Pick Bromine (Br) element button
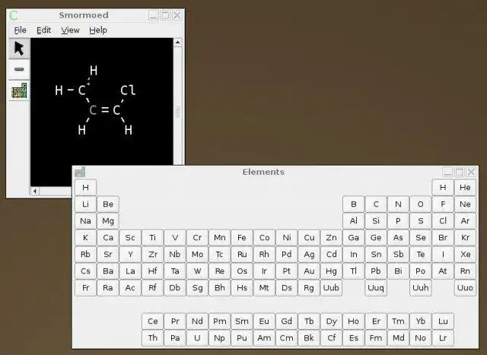The width and height of the screenshot is (487, 355). (443, 238)
